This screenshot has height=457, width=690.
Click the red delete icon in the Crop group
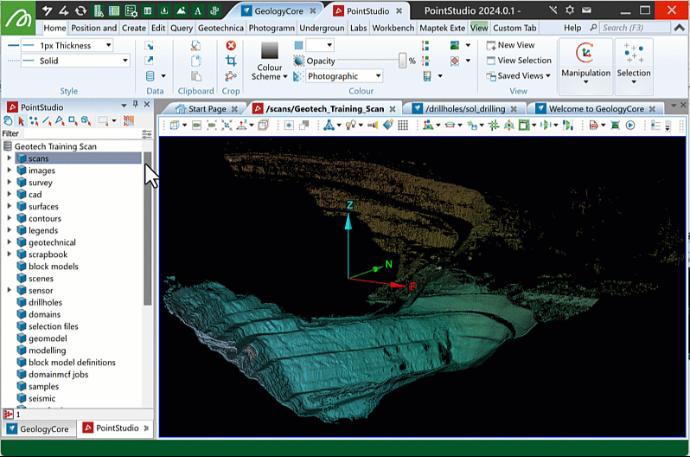(x=231, y=45)
